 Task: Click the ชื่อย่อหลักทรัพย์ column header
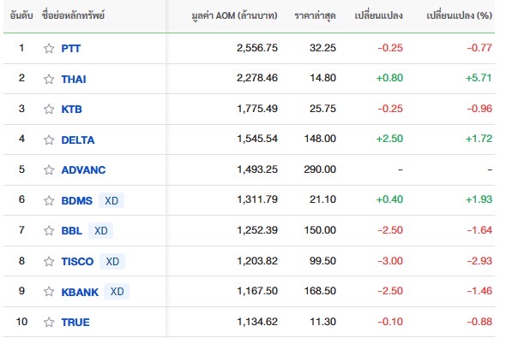(x=73, y=15)
